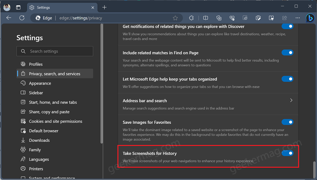This screenshot has width=317, height=180.
Task: Open the learning toolkit toolbar icon
Action: pos(271,18)
